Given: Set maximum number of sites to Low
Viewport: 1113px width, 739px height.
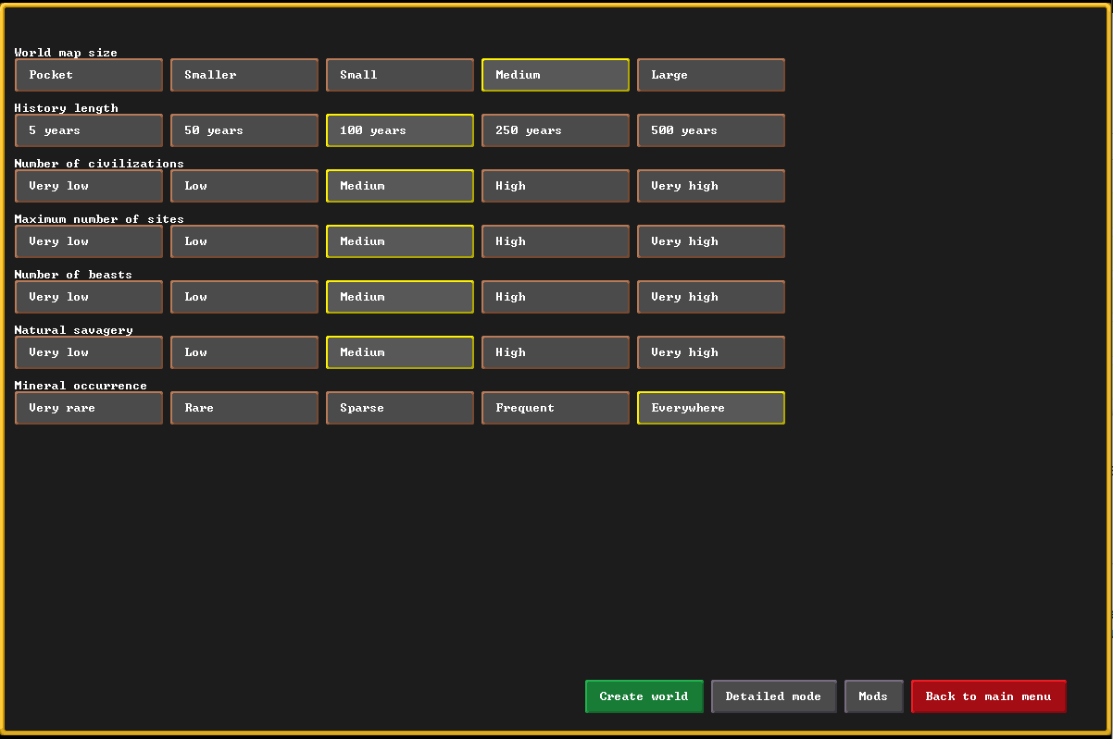Looking at the screenshot, I should (244, 241).
